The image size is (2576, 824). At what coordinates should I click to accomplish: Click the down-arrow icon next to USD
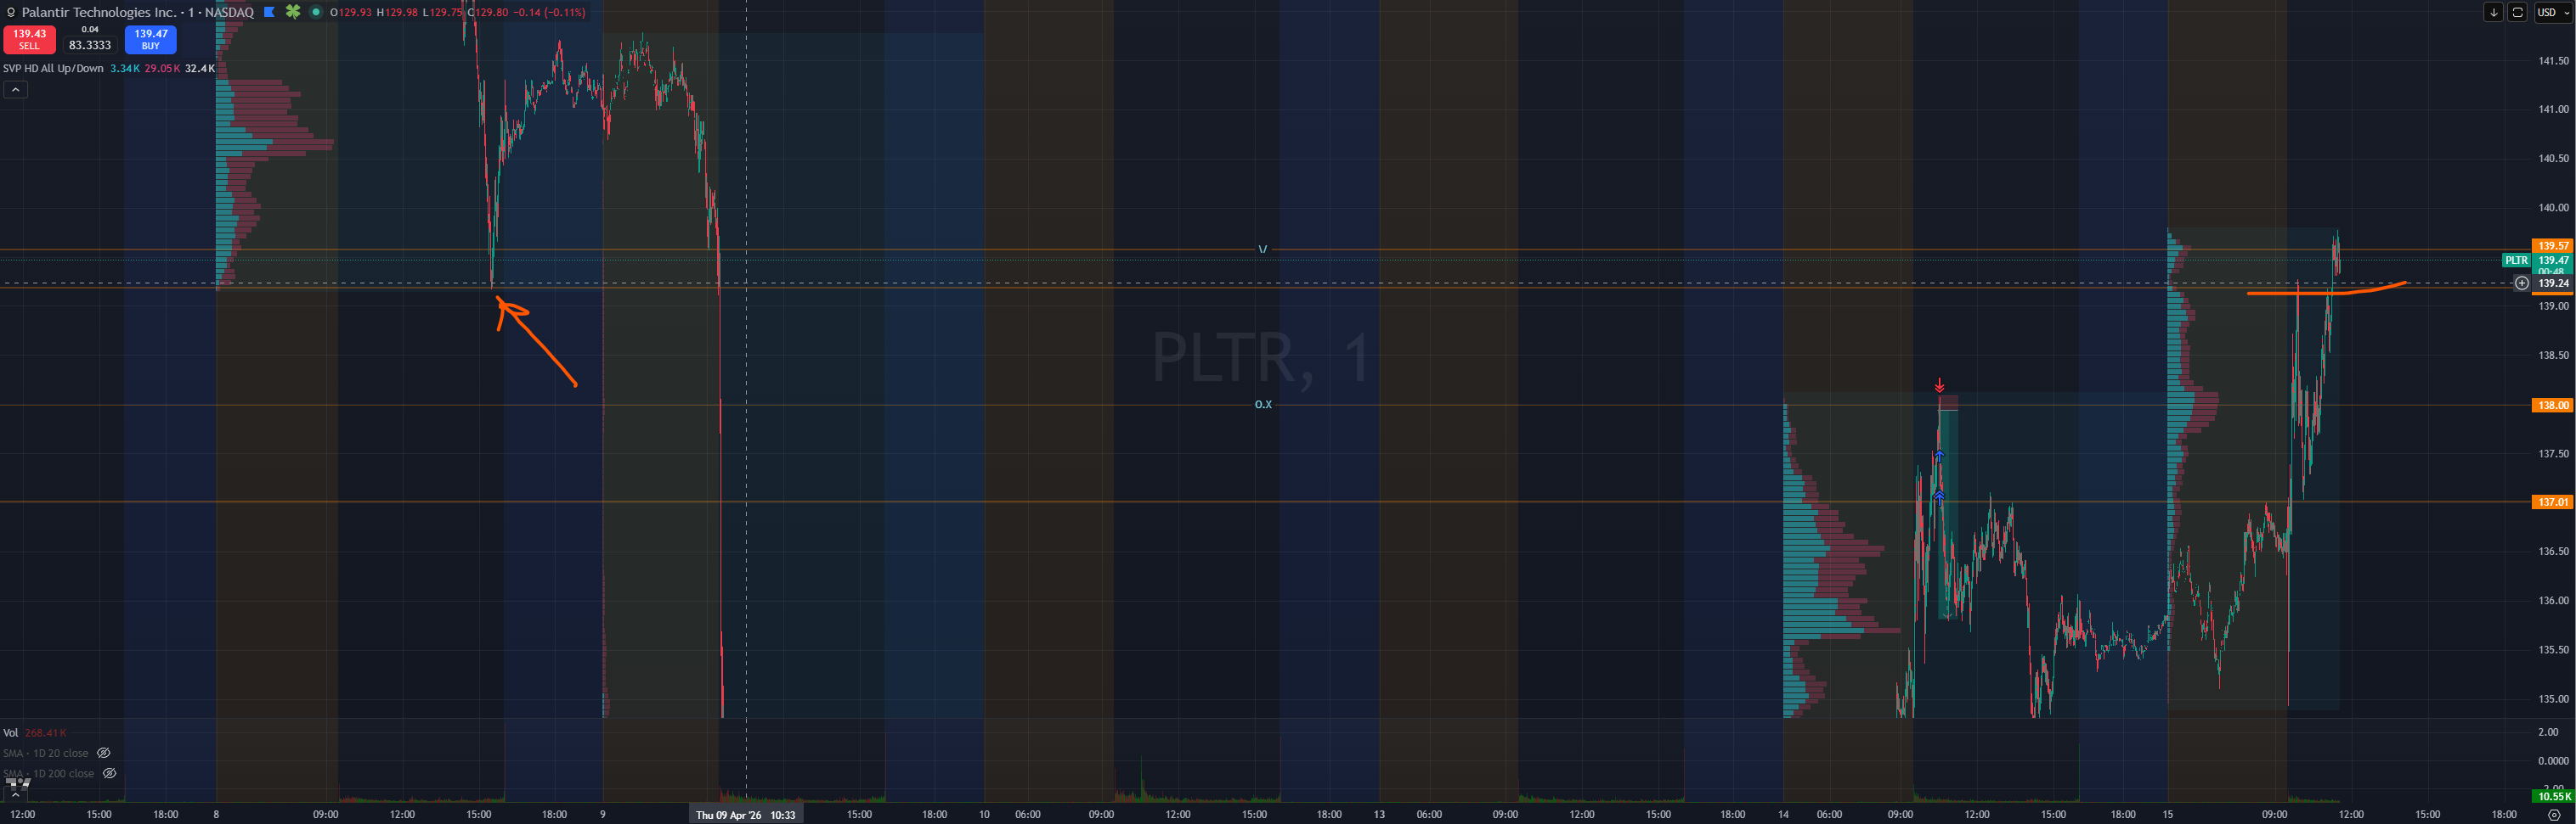[2493, 12]
